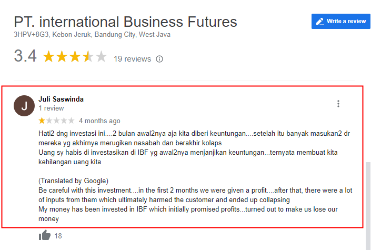
Task: Click the 18 likes count
Action: pos(58,236)
